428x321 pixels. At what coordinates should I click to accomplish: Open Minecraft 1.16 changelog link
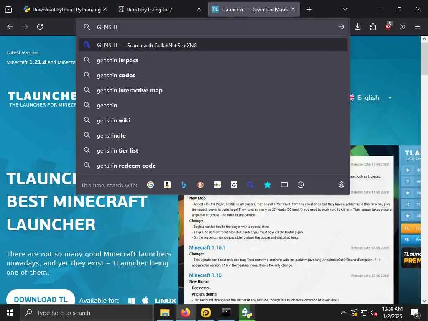point(205,275)
